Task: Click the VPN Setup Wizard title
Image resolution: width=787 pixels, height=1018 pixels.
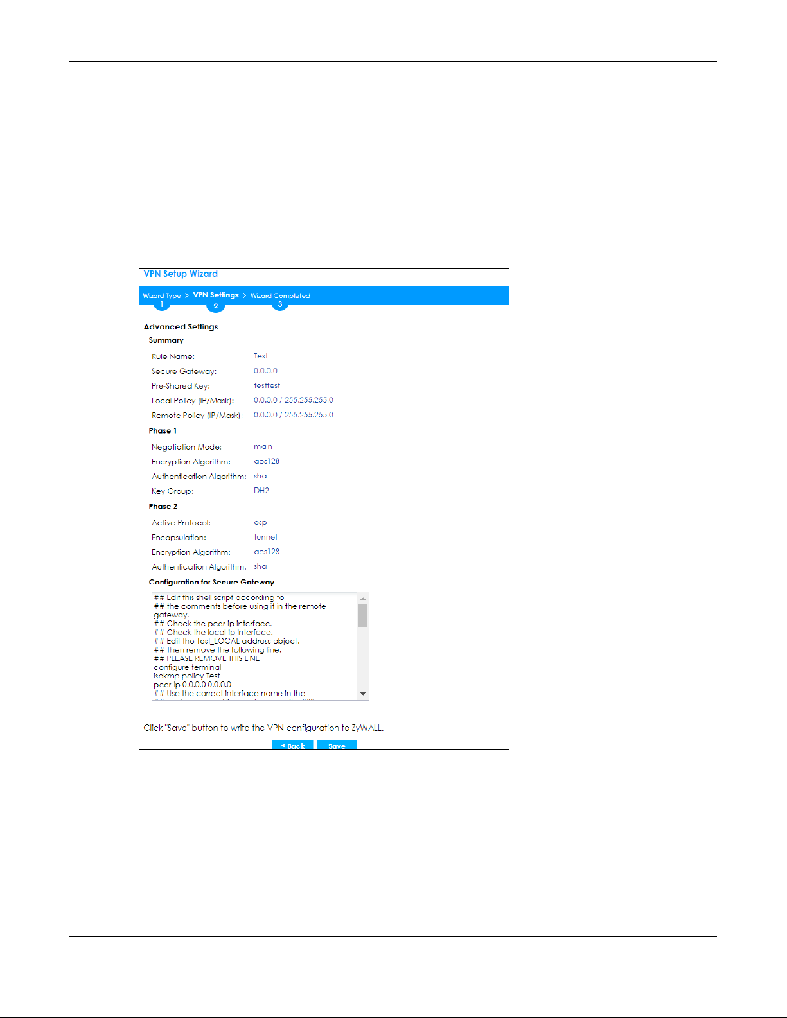Action: 181,274
